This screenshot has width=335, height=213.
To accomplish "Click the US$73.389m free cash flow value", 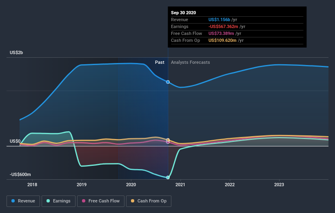I will (221, 33).
